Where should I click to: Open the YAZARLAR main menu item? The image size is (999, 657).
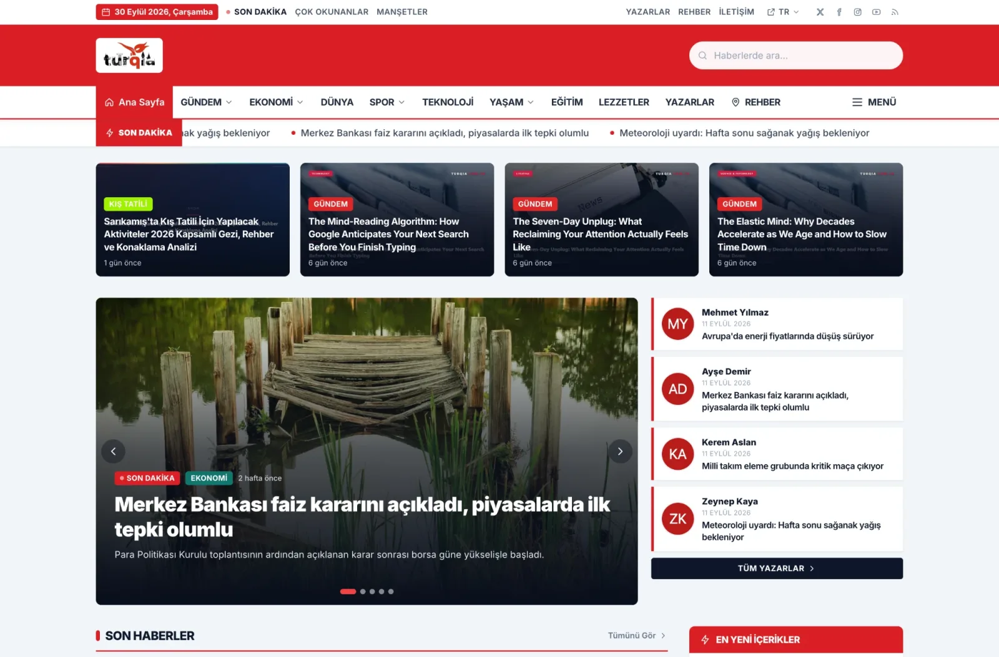pos(690,102)
